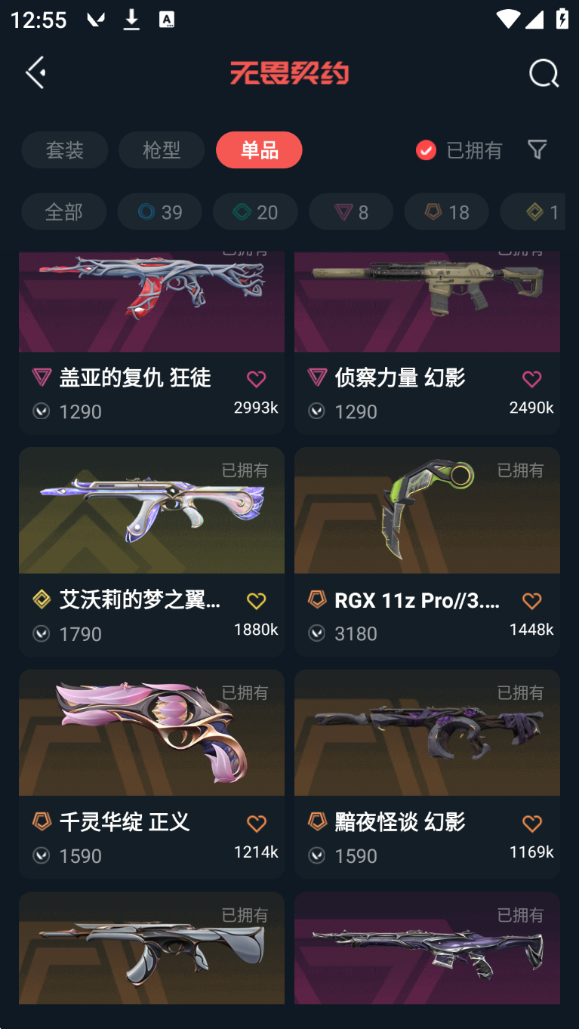The image size is (579, 1029).
Task: Filter by blue circle tier 39
Action: tap(159, 211)
